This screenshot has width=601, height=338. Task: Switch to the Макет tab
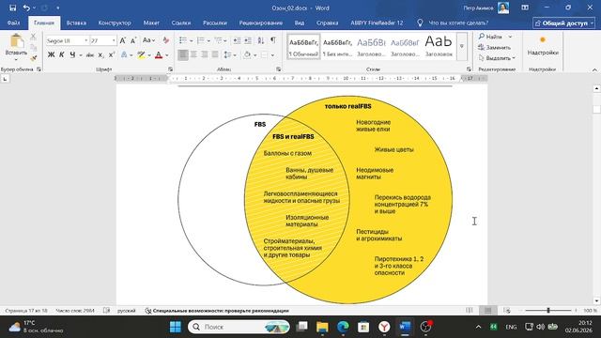click(x=151, y=23)
